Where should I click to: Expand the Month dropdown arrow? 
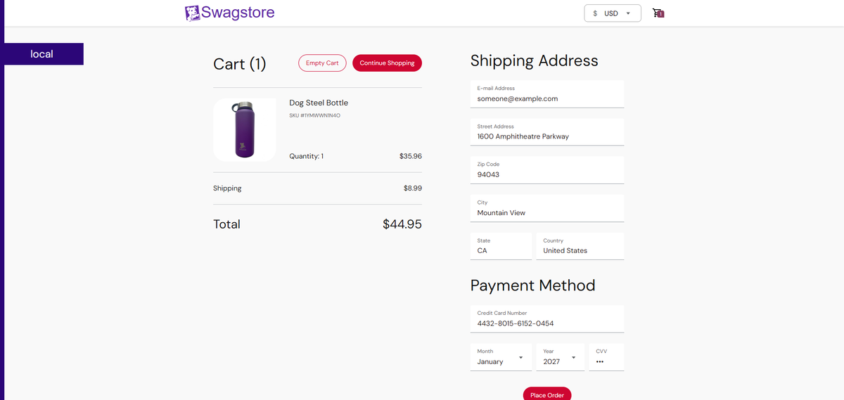(x=520, y=358)
